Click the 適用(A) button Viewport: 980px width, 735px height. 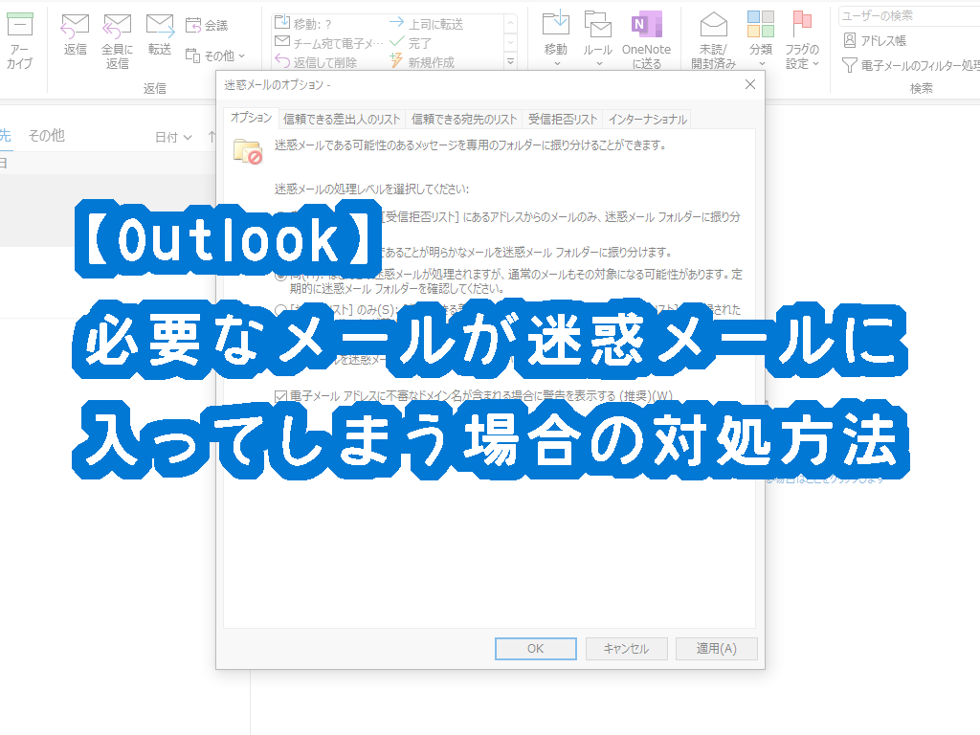pyautogui.click(x=716, y=649)
